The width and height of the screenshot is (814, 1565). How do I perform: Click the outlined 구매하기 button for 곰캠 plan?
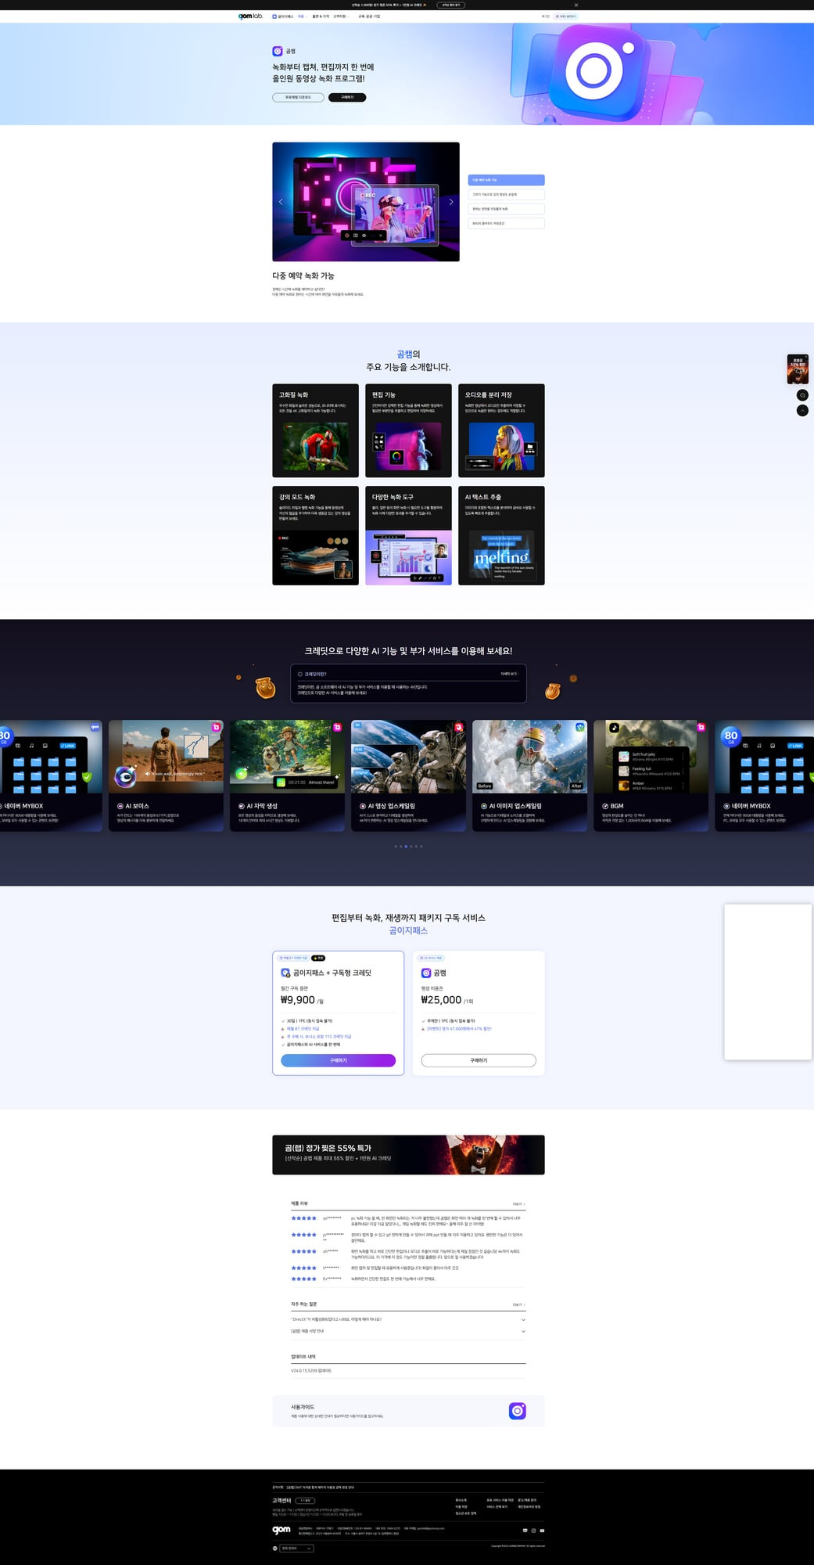[x=479, y=1060]
